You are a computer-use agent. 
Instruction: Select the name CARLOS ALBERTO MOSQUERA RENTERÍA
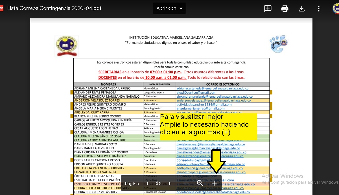click(103, 120)
